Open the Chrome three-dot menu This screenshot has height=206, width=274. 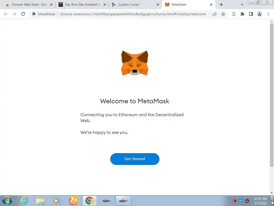[x=268, y=14]
